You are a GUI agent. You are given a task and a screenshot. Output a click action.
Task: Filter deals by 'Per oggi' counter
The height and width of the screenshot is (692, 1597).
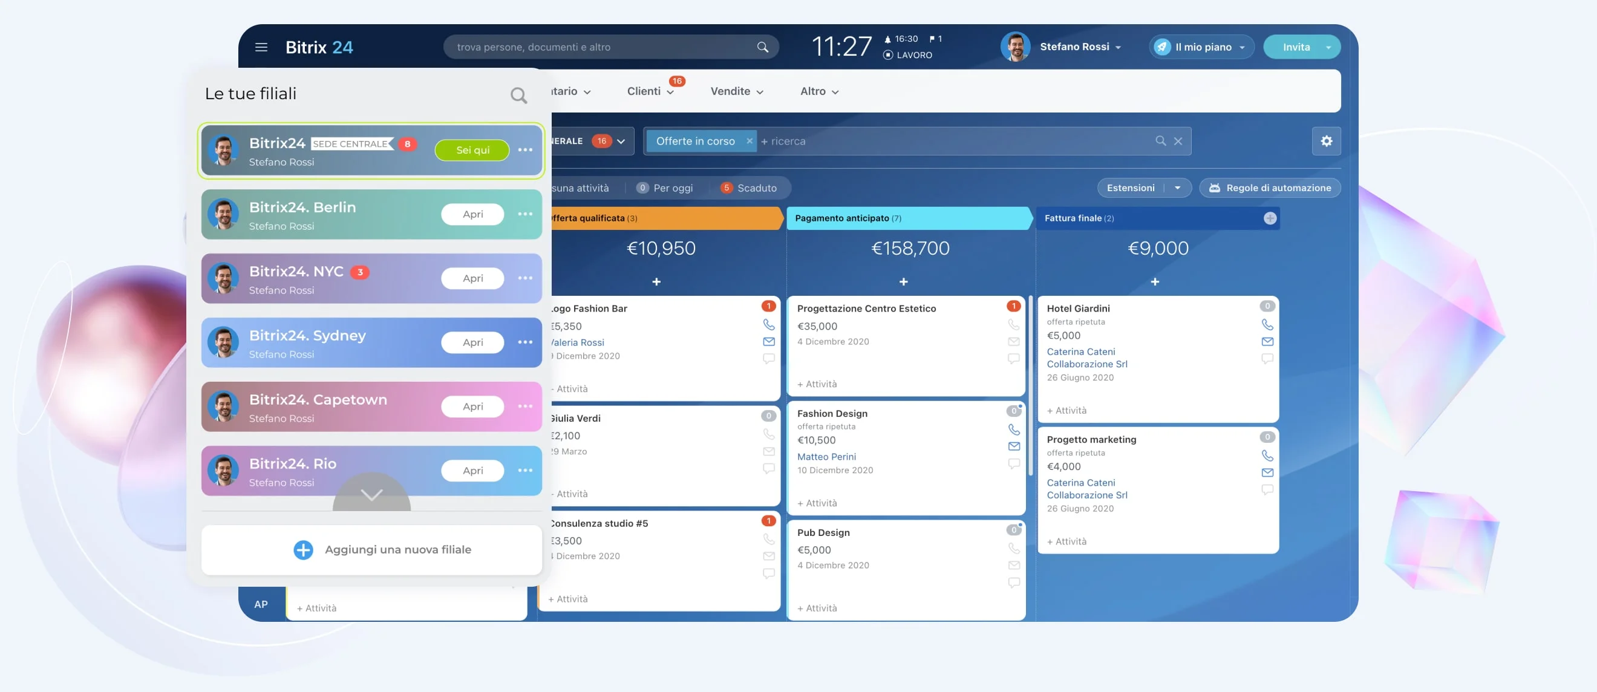tap(665, 188)
